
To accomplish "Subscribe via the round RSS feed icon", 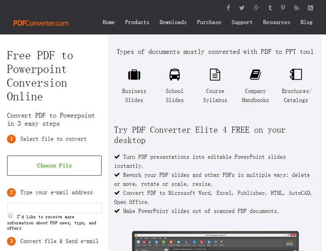I will pyautogui.click(x=297, y=8).
